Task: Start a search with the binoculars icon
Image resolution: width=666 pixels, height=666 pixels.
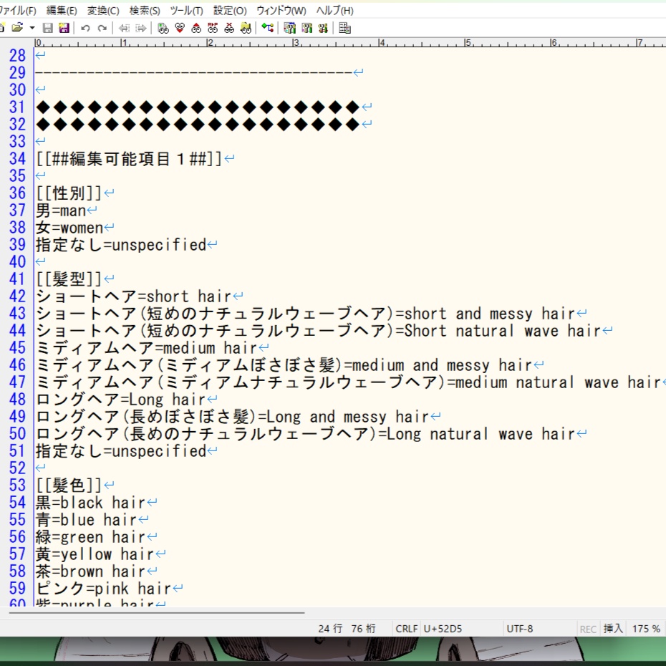Action: (x=163, y=28)
